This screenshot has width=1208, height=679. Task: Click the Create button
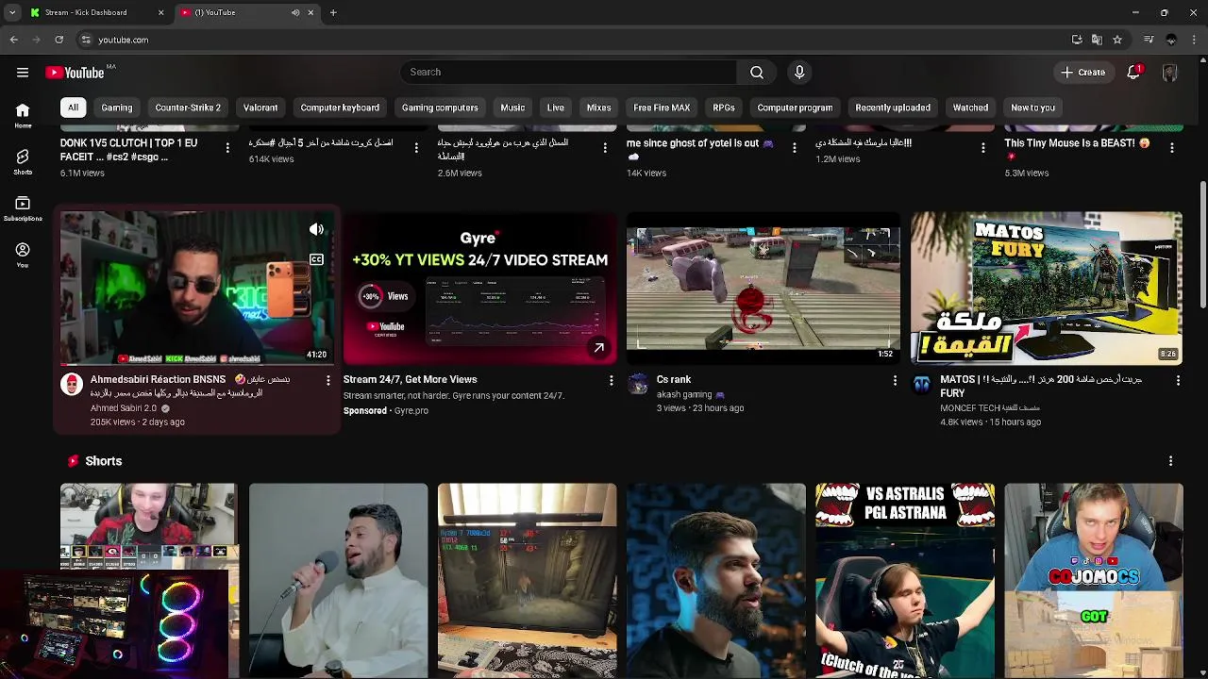[1082, 72]
